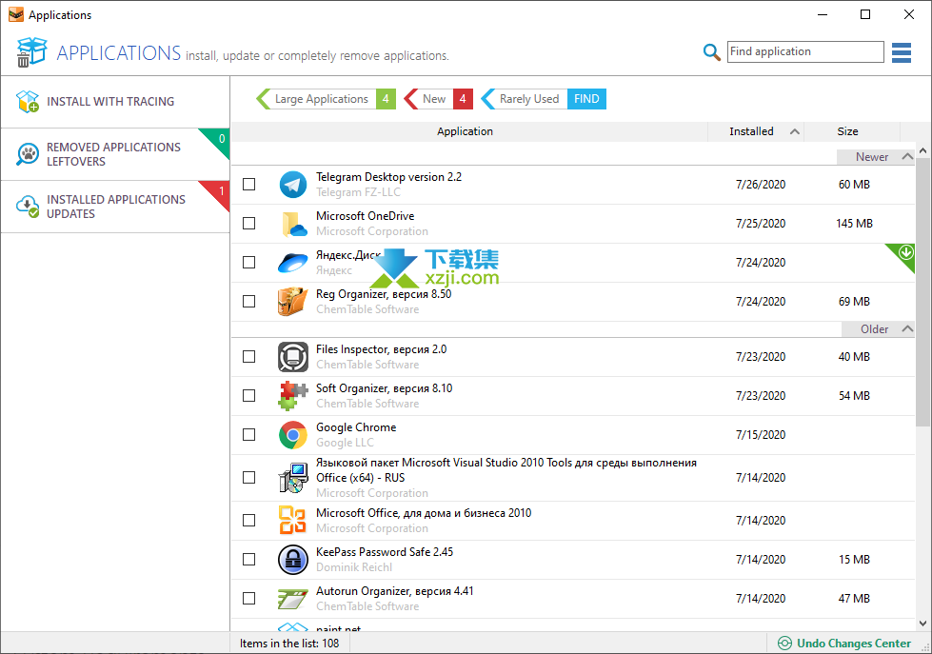
Task: Click the KeePass Password Safe lock icon
Action: [x=293, y=560]
